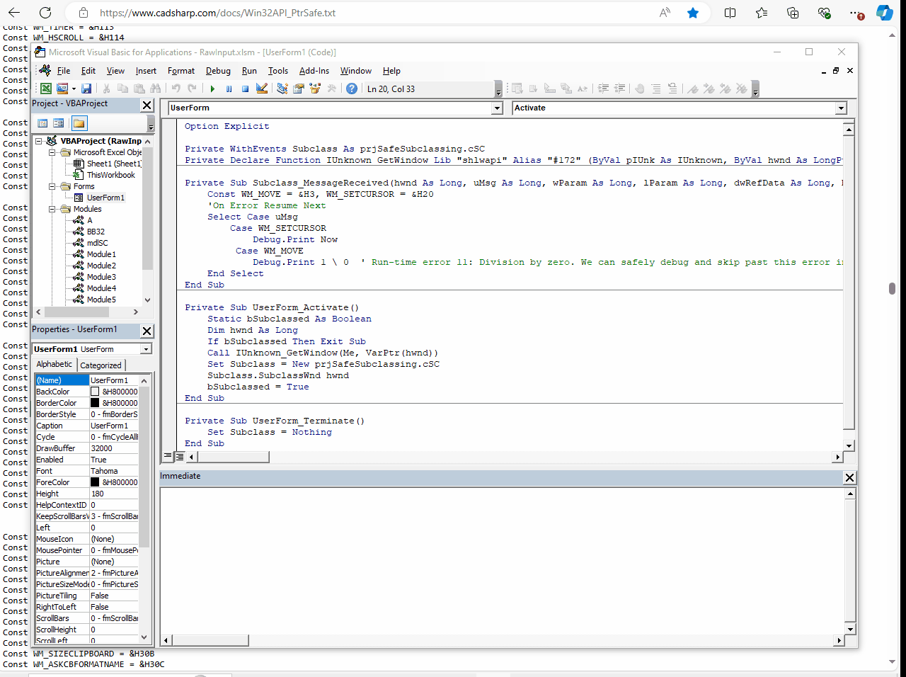This screenshot has width=906, height=677.
Task: Open the Project Explorer toolbar icon
Action: click(282, 89)
